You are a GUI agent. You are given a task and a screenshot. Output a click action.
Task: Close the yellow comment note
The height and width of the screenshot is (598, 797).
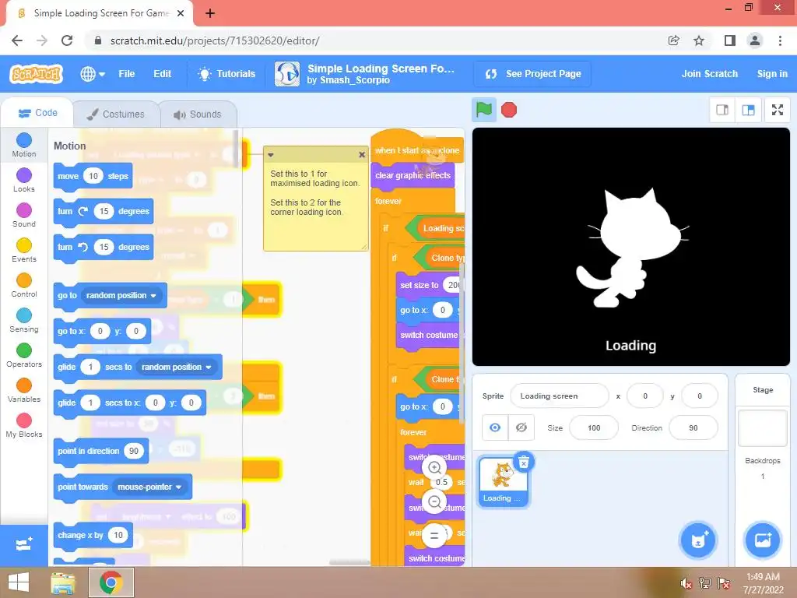click(362, 155)
